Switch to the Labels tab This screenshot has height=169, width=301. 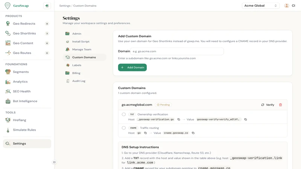(84, 65)
